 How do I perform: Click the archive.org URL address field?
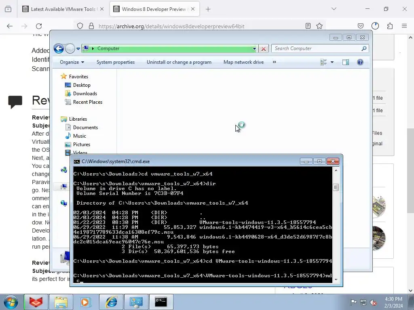tap(171, 26)
